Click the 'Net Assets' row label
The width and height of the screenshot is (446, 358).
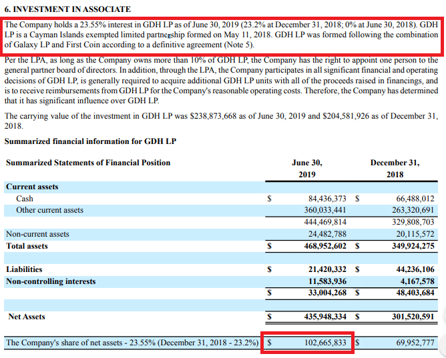[27, 317]
